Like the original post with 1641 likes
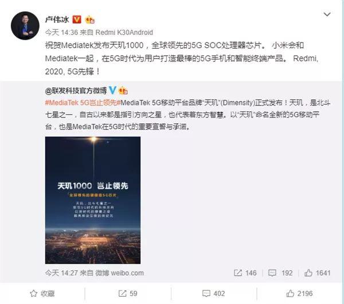 [317, 273]
